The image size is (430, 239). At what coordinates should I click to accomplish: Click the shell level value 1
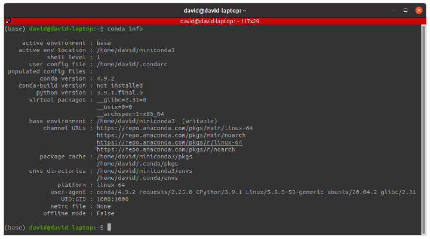(98, 57)
